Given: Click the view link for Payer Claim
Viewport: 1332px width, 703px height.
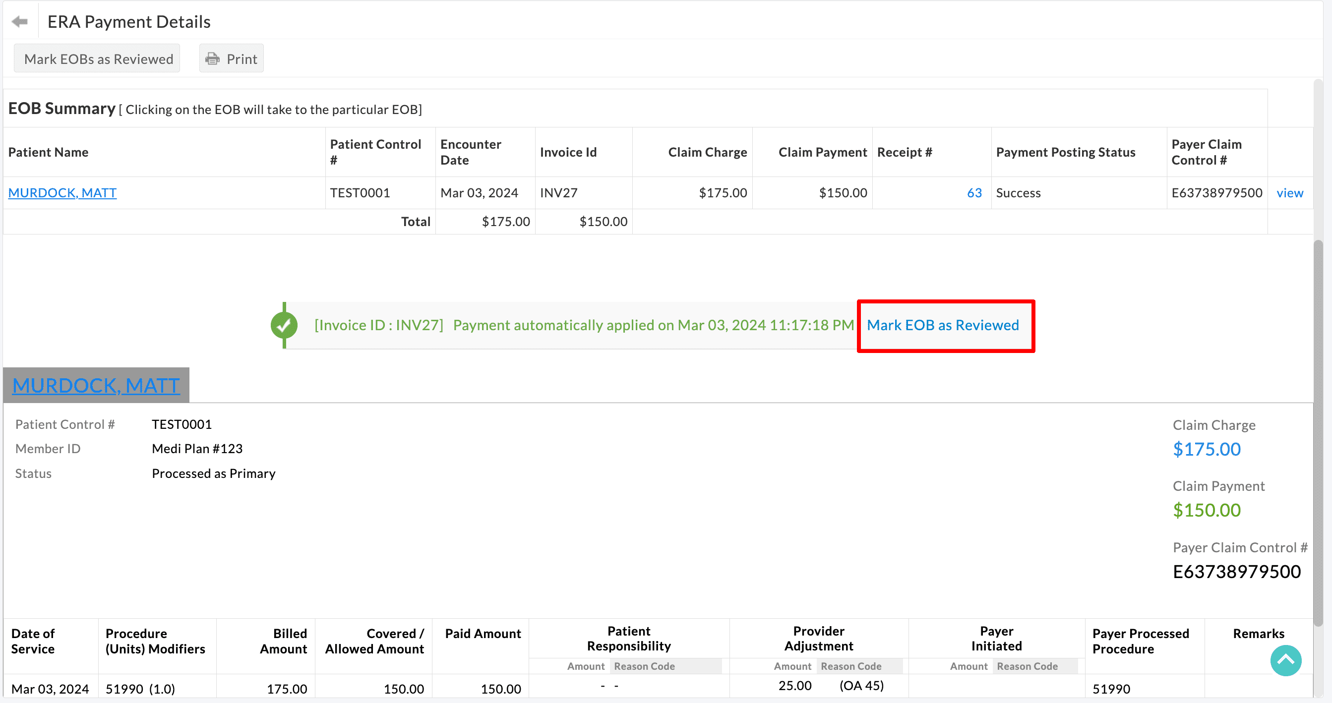Looking at the screenshot, I should click(x=1289, y=193).
